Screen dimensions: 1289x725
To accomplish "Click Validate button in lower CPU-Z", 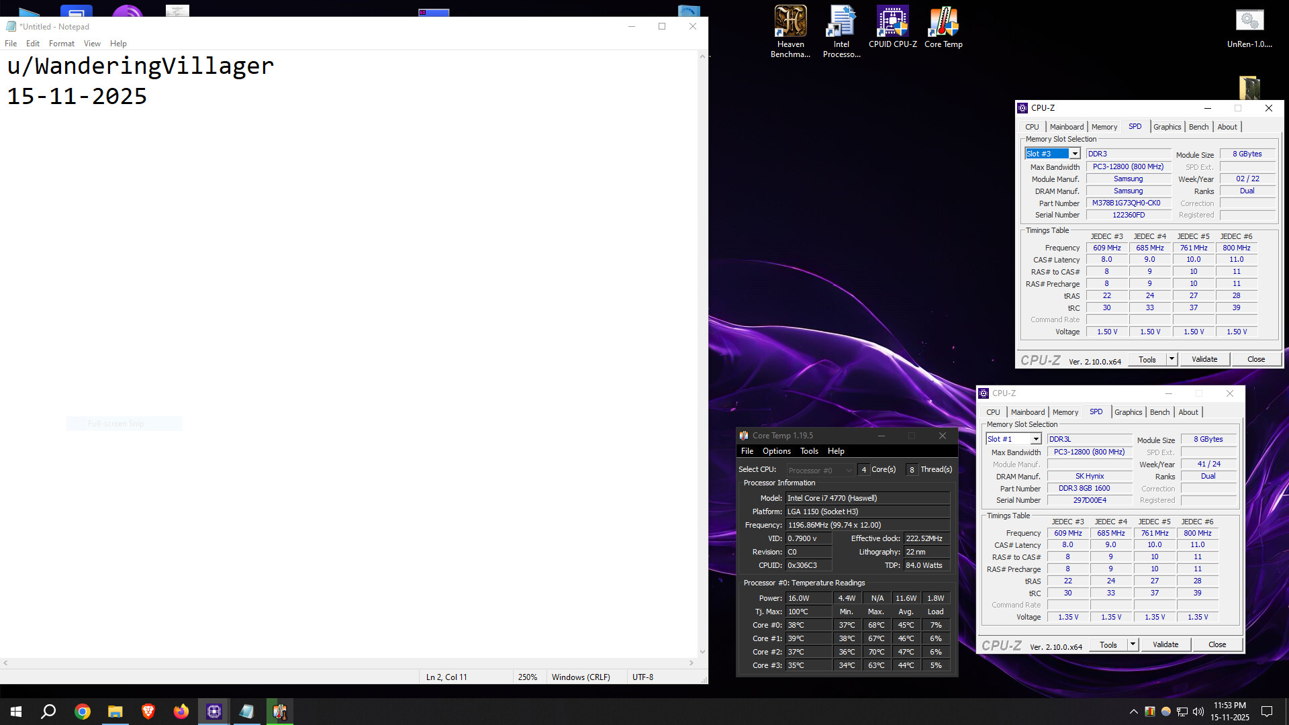I will (1165, 644).
